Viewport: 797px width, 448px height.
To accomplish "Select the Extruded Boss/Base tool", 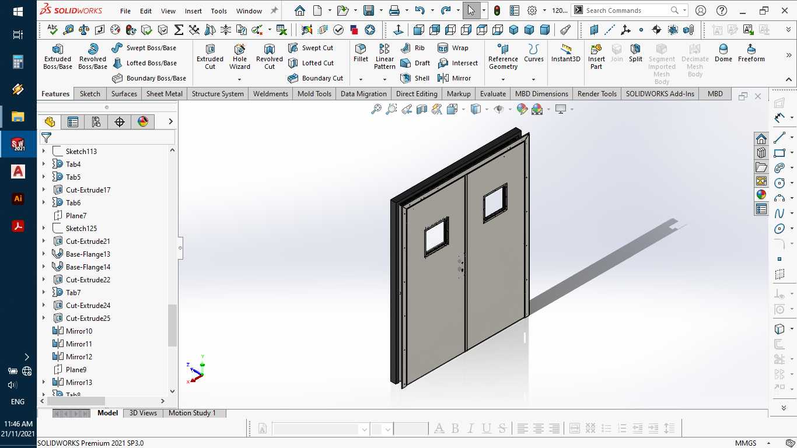I will coord(58,57).
